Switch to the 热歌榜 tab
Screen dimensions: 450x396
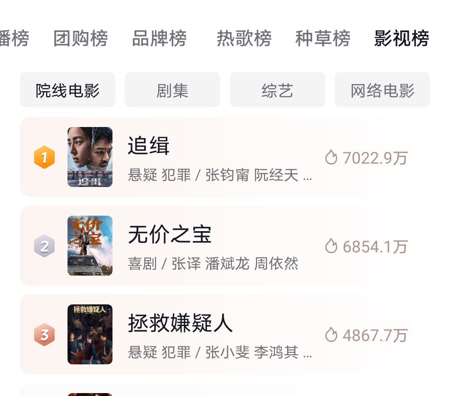tap(244, 39)
